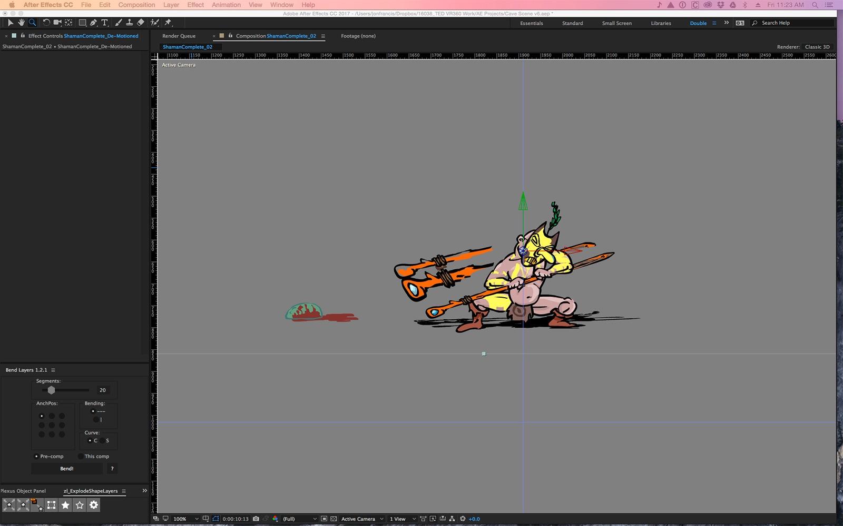Click the question mark help button
This screenshot has height=526, width=843.
(112, 469)
